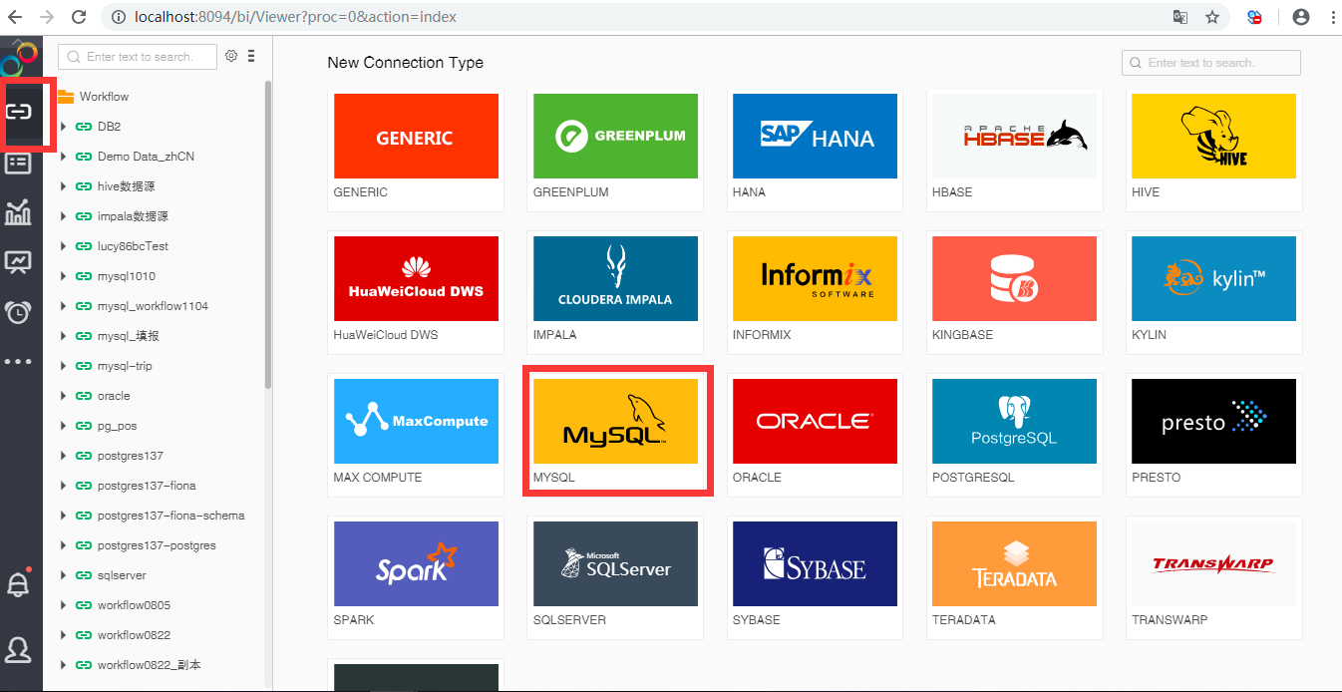1342x692 pixels.
Task: Click the browser address bar URL
Action: pyautogui.click(x=293, y=17)
